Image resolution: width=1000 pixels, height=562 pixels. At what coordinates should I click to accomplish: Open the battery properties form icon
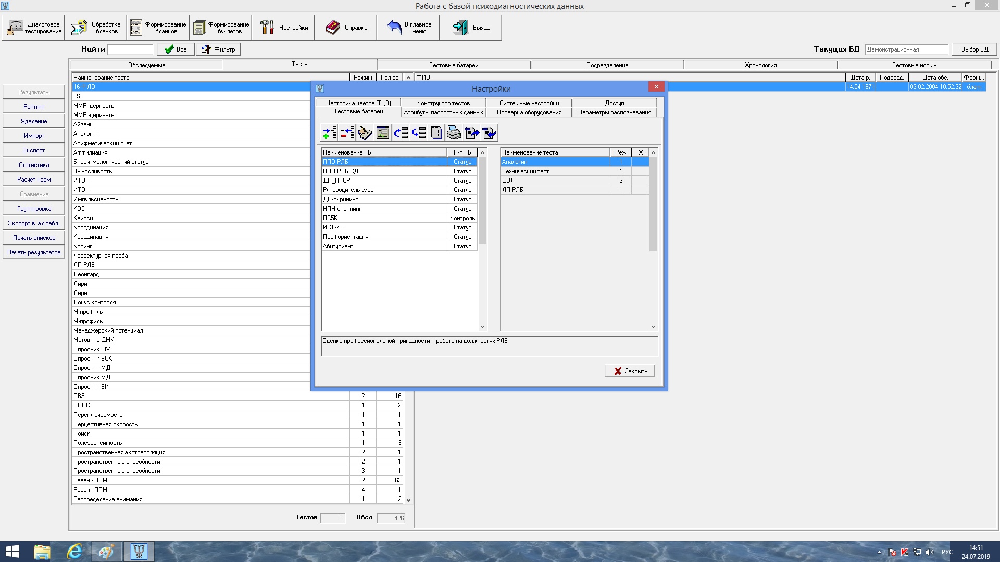[x=383, y=133]
